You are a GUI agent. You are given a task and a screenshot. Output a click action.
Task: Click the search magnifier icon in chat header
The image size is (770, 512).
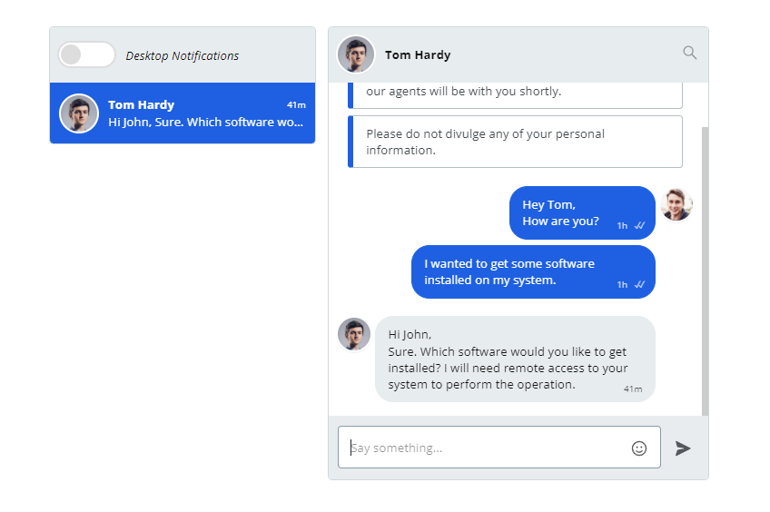[x=690, y=53]
